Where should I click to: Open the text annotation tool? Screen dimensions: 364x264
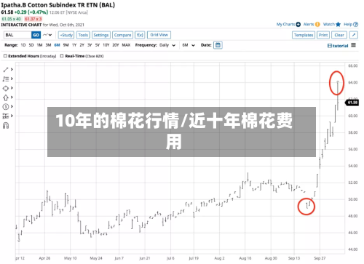pyautogui.click(x=6, y=79)
